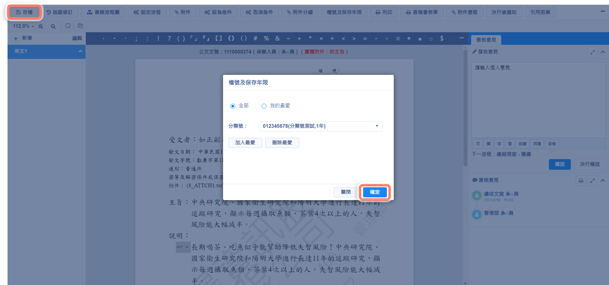Viewport: 609px width, 285px height.
Task: Expand the 發表意見 panel to fullscreen
Action: pos(592,52)
